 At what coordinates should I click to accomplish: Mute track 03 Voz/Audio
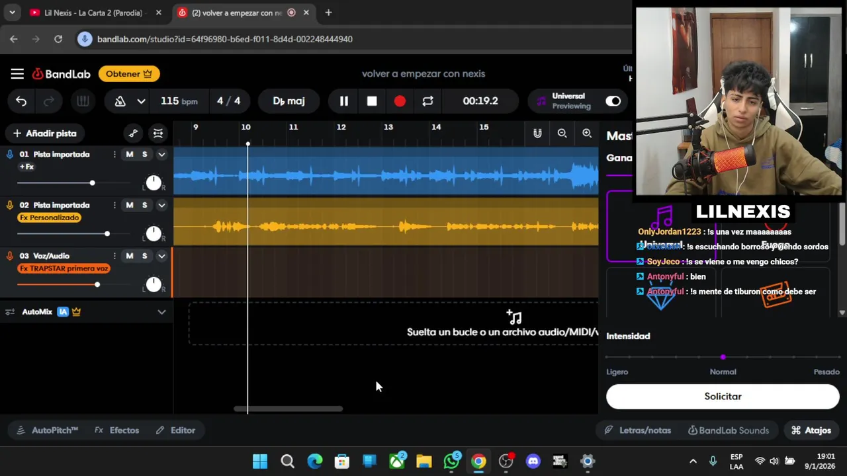130,256
